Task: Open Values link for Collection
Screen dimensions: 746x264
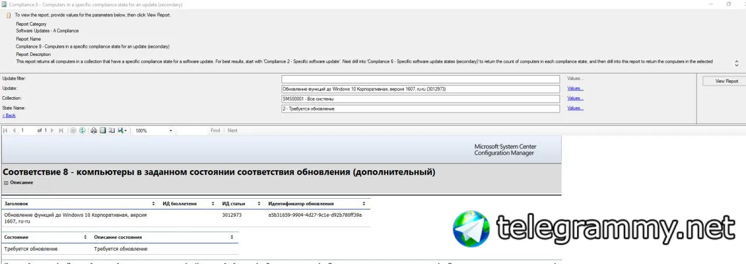Action: (x=575, y=98)
